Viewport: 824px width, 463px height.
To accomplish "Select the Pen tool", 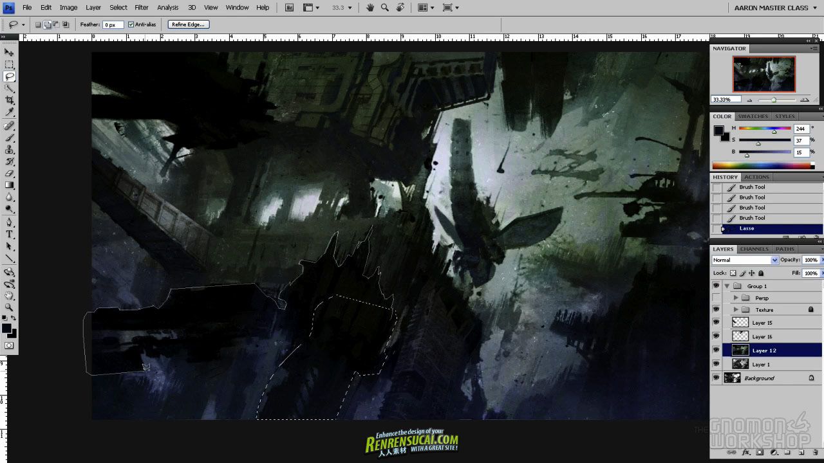I will tap(9, 222).
